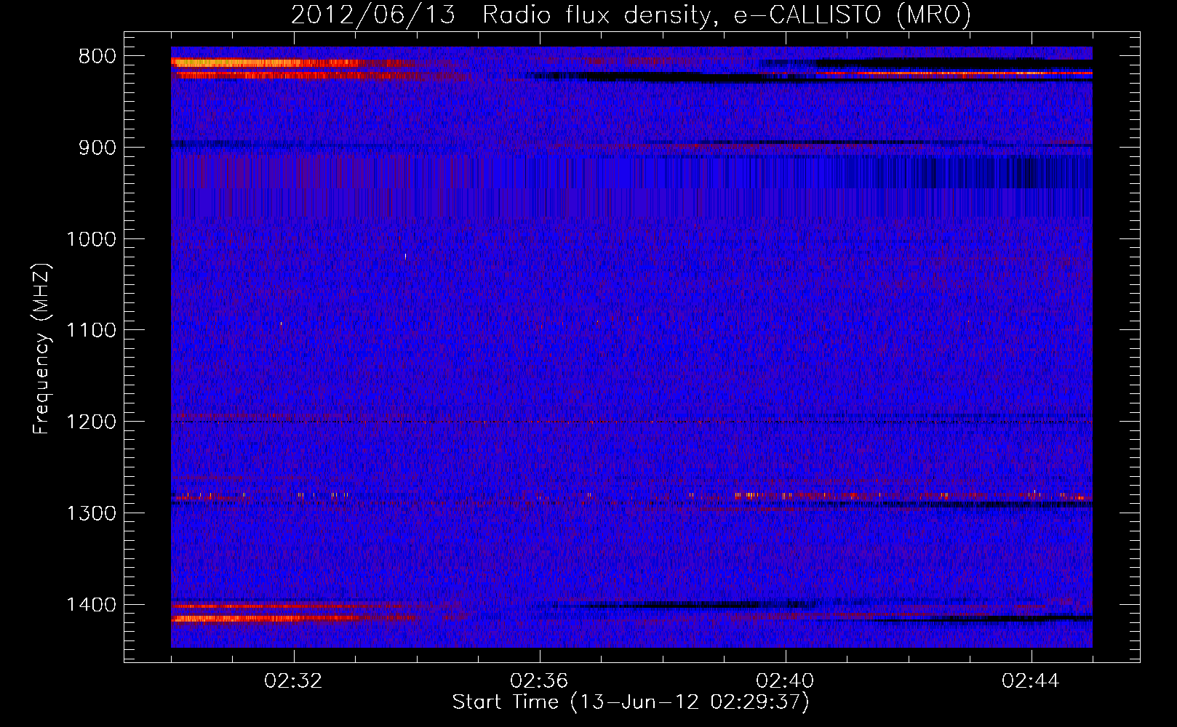Click the 'Frequency (MHZ)' axis label
Screen dimensions: 1177x727
click(41, 349)
